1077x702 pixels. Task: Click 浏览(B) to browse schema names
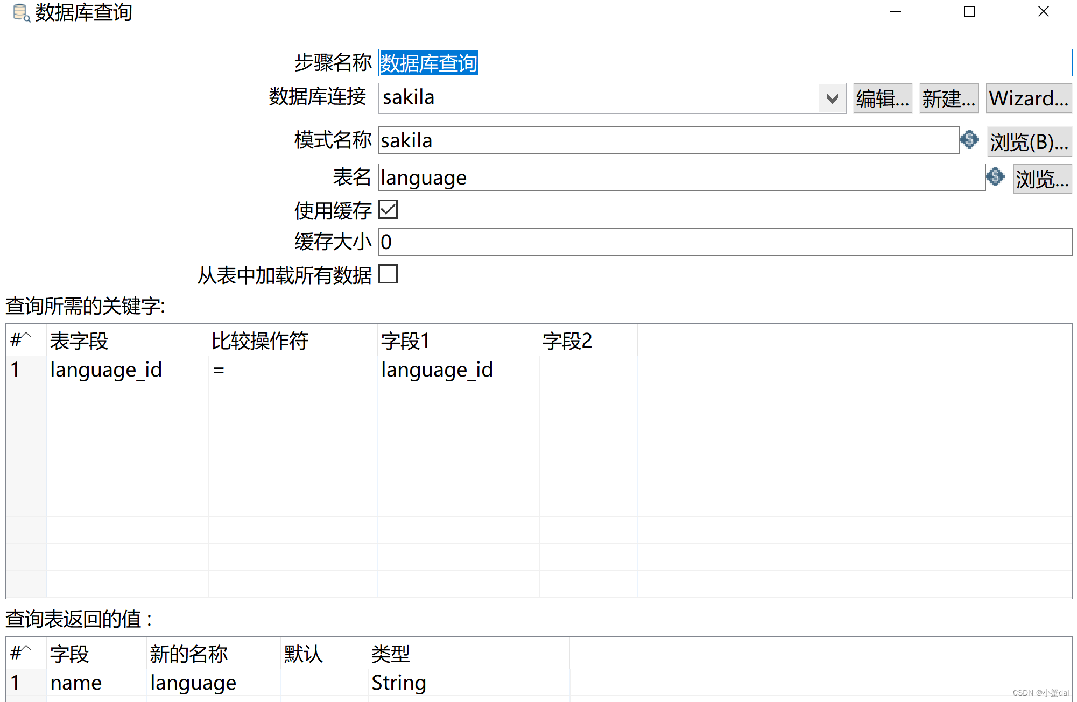point(1029,140)
